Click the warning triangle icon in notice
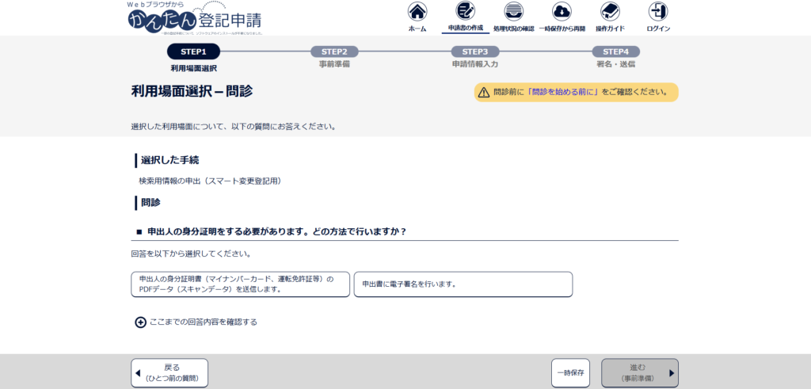Viewport: 811px width, 389px height. coord(483,93)
